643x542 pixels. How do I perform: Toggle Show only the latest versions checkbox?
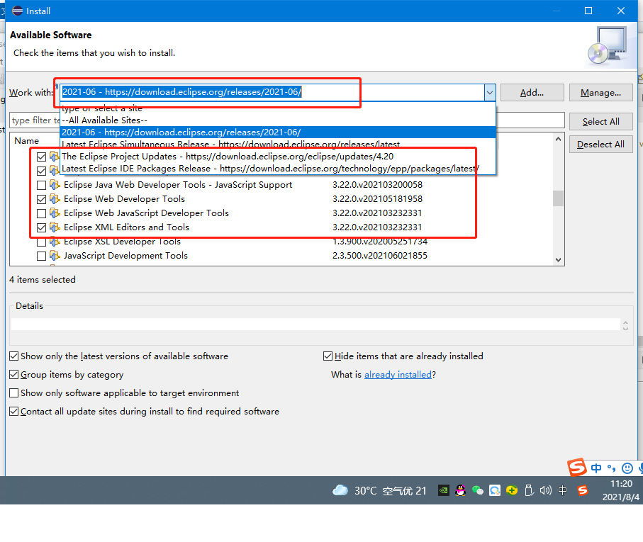tap(14, 356)
